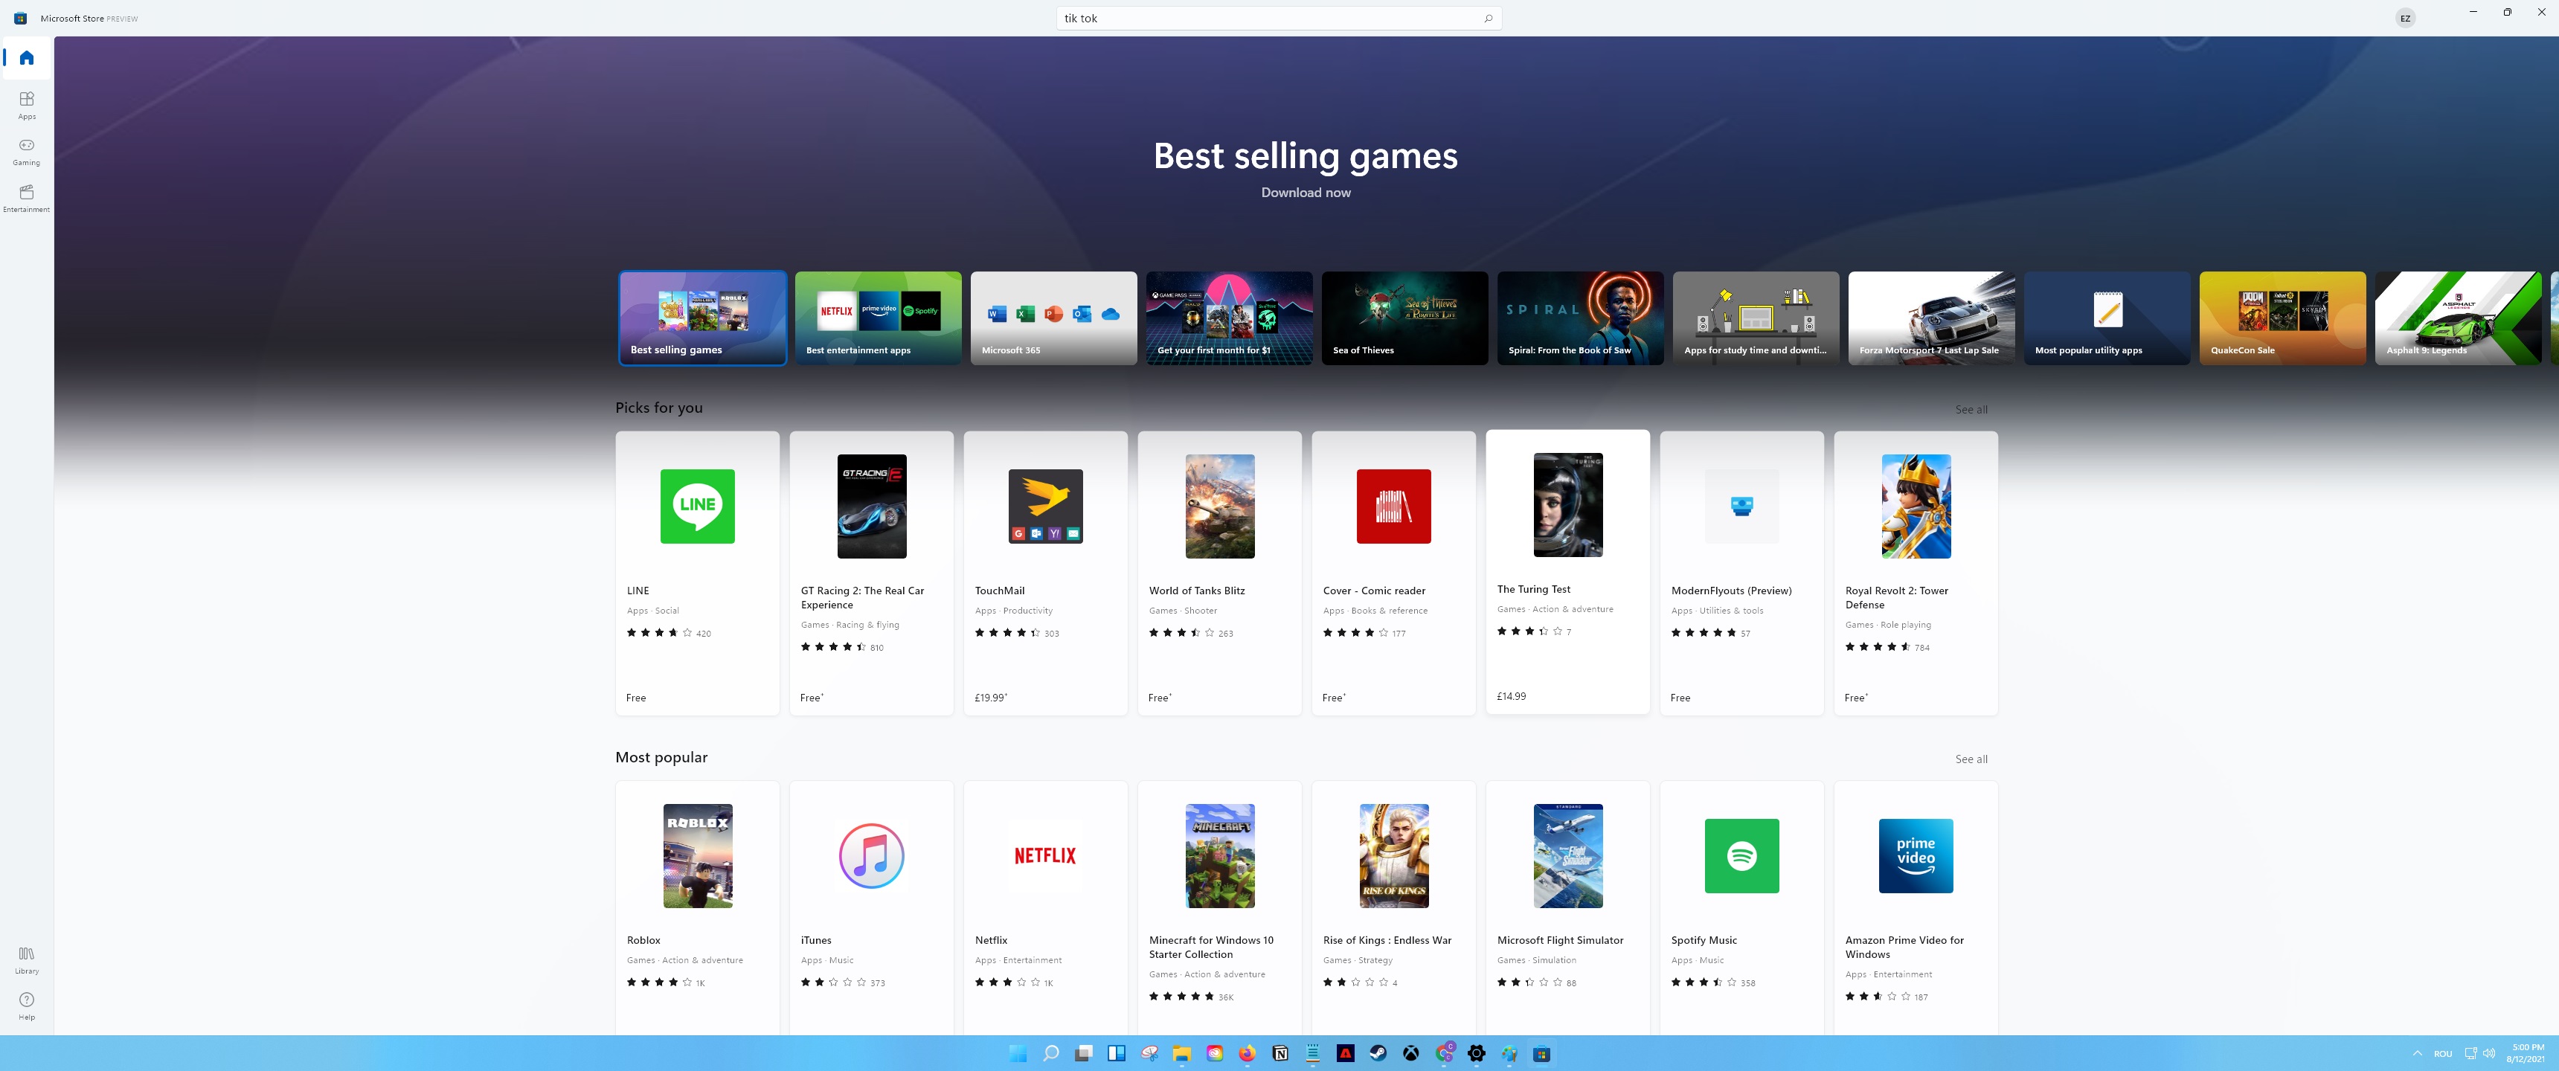Viewport: 2559px width, 1071px height.
Task: Open the Sea of Thieves banner
Action: (x=1404, y=318)
